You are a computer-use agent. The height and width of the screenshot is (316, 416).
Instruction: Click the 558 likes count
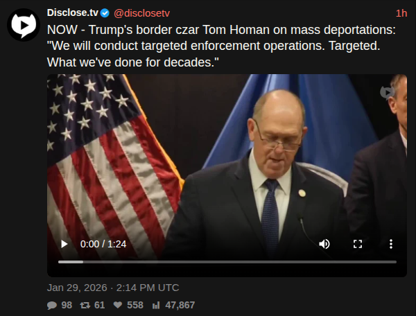click(x=135, y=305)
